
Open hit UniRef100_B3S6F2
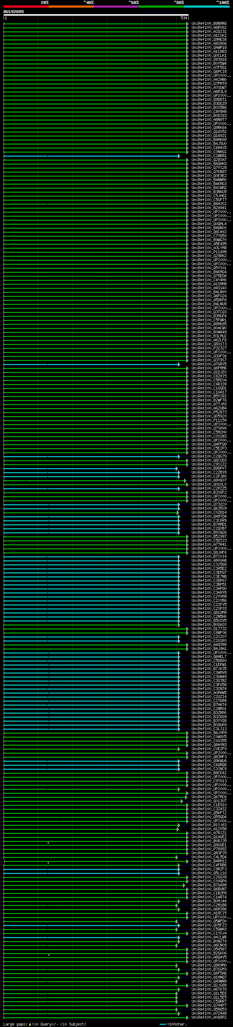pyautogui.click(x=209, y=493)
